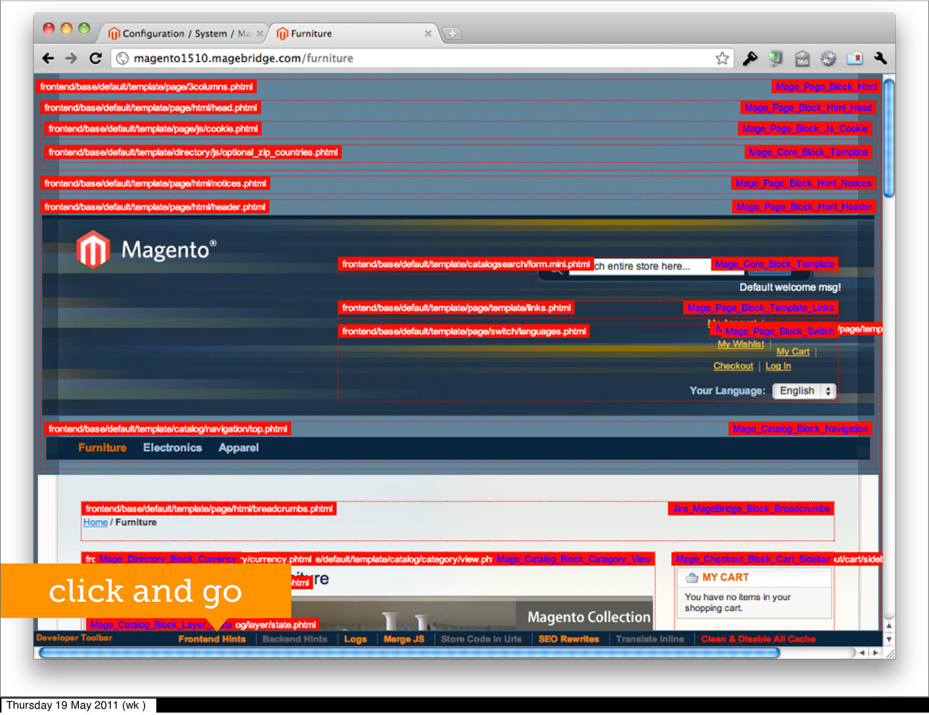This screenshot has width=929, height=715.
Task: Click horizontal scrollbar left arrow
Action: (863, 653)
